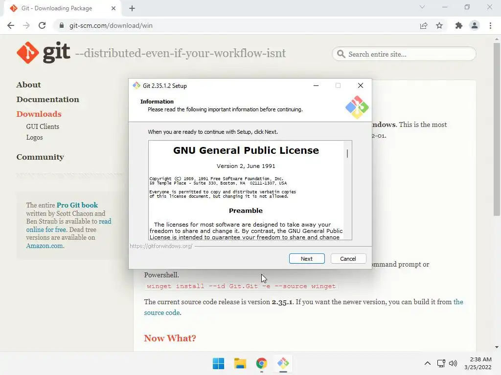Viewport: 501px width, 375px height.
Task: Focus the browser address bar
Action: pos(236,25)
